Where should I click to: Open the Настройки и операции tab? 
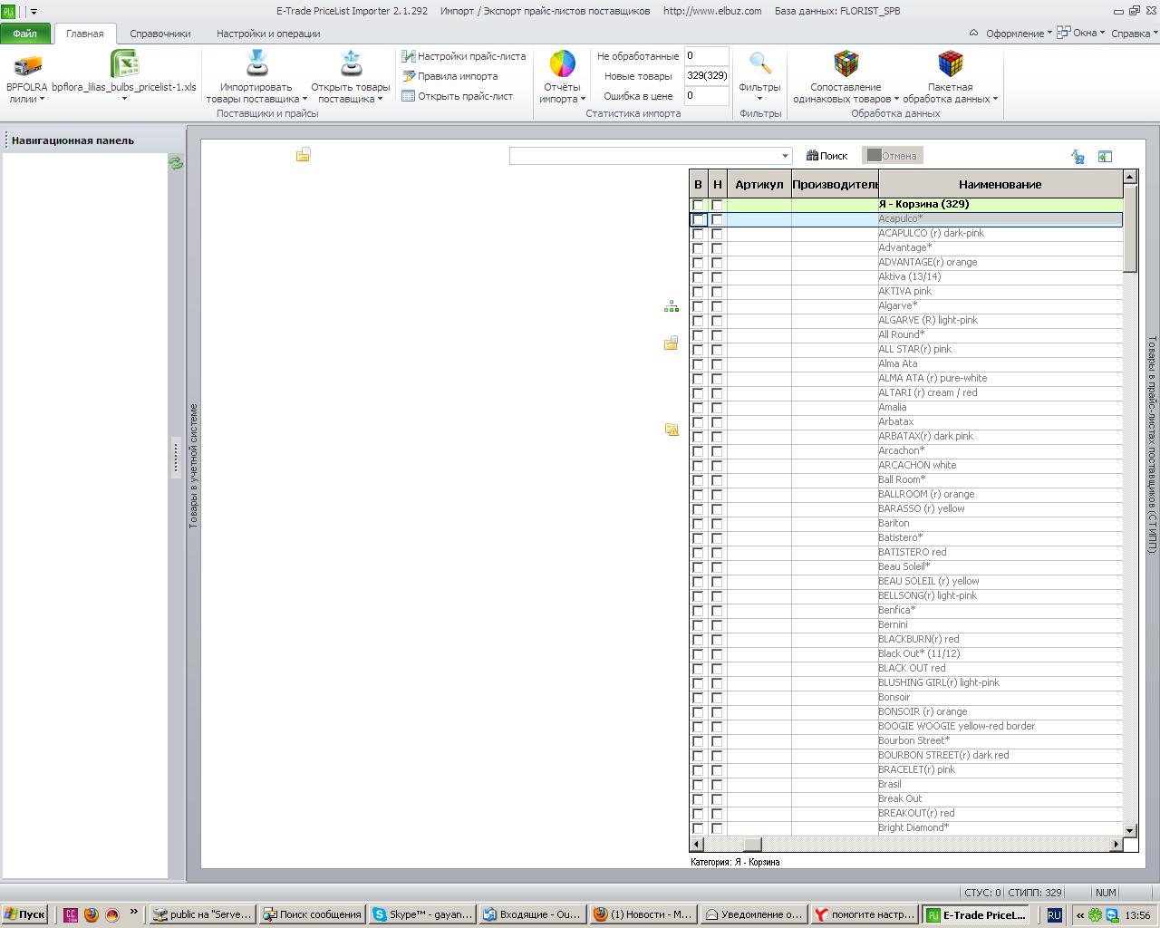pyautogui.click(x=268, y=34)
